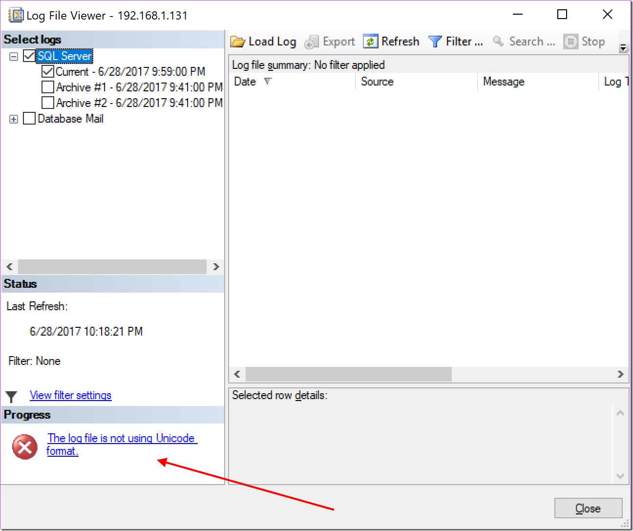Image resolution: width=633 pixels, height=531 pixels.
Task: Open the toolbar overflow options arrow
Action: [623, 48]
